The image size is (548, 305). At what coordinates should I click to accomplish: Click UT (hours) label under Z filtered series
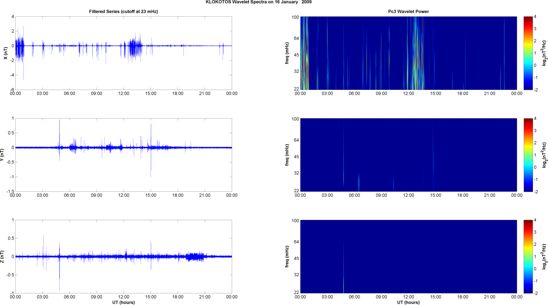click(x=123, y=302)
